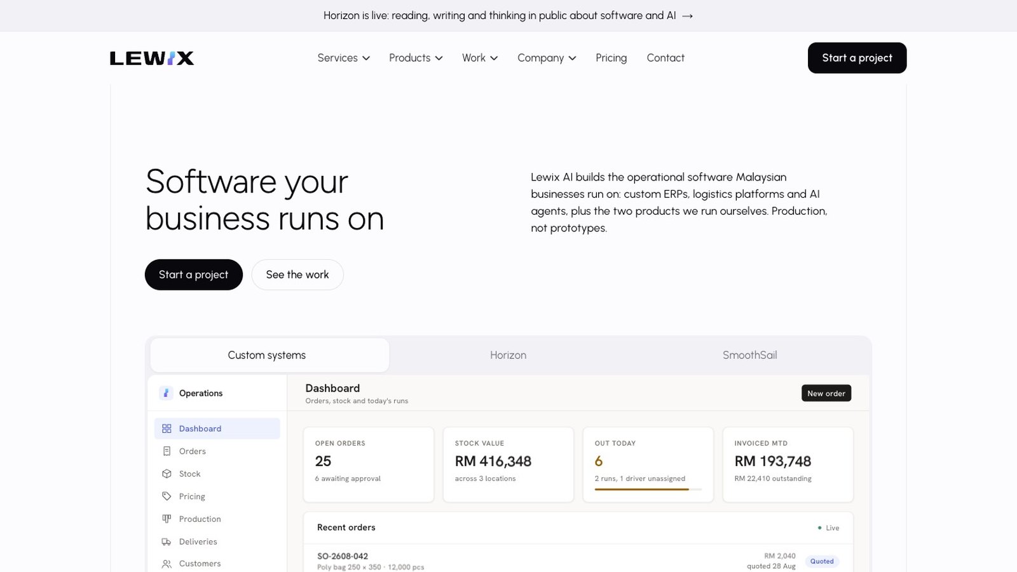The image size is (1017, 572).
Task: Click Start a project in the header
Action: (857, 58)
